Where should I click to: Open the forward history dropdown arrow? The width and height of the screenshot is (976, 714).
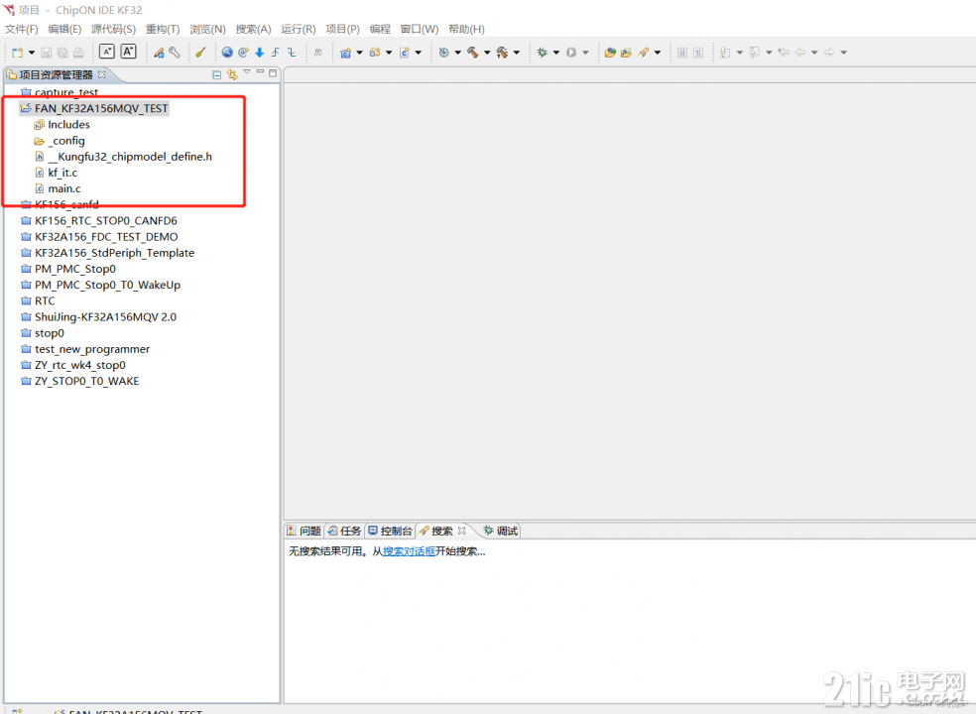click(843, 53)
